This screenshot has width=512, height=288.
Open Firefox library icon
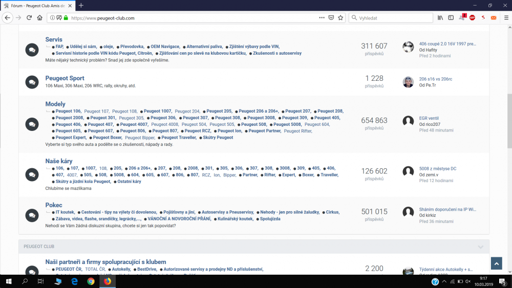point(440,18)
